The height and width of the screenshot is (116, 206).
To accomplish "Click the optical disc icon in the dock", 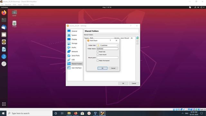I will 4,64.
